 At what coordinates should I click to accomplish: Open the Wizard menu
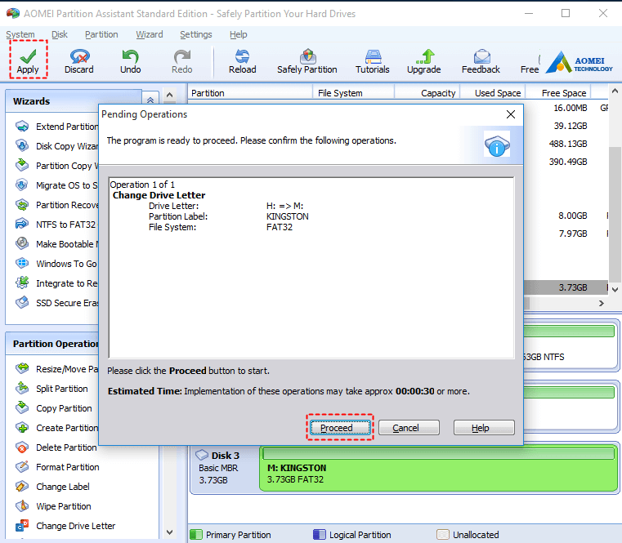(150, 34)
